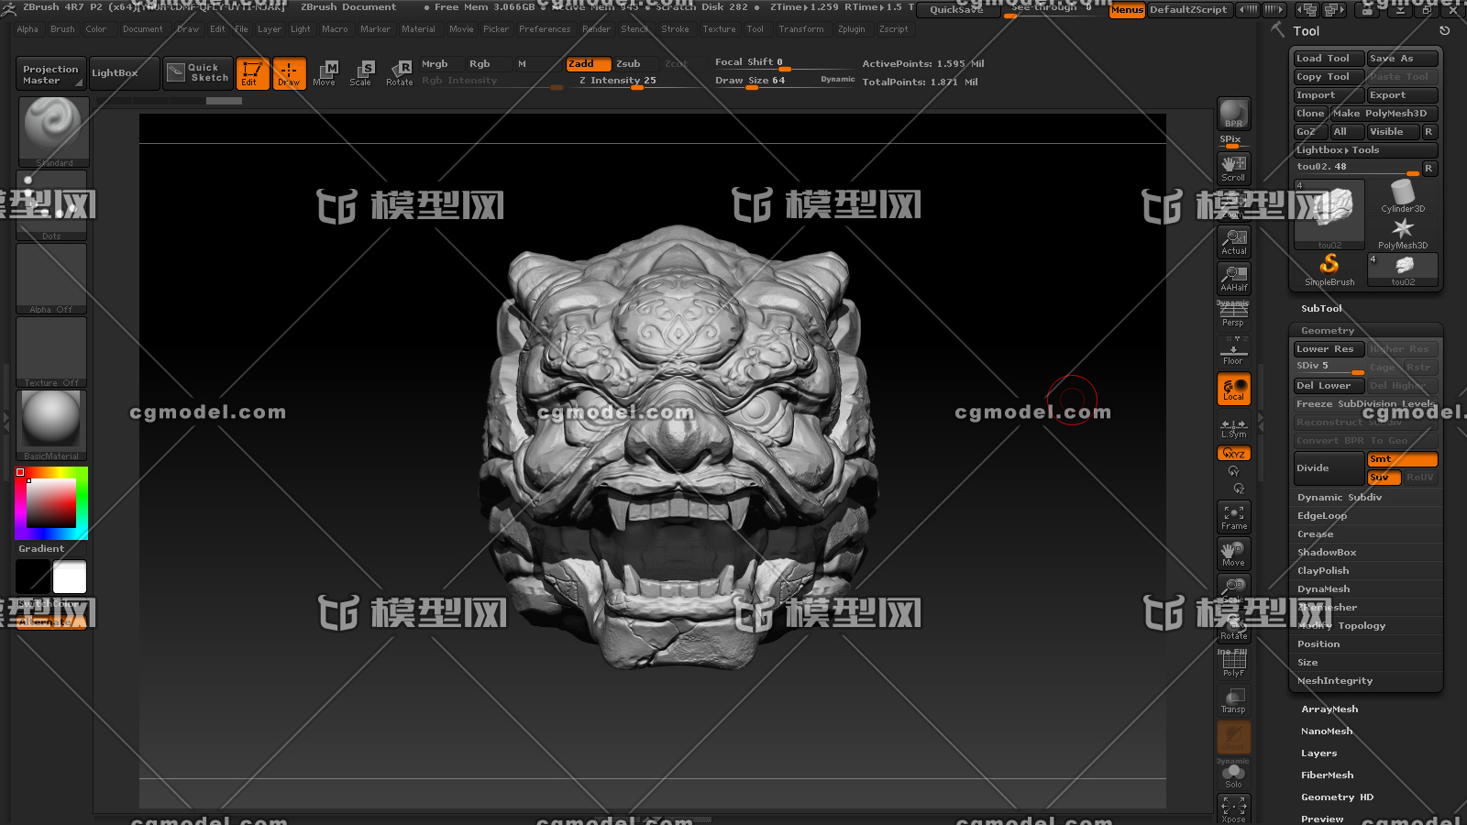This screenshot has width=1467, height=825.
Task: Open the Dots stroke type selector
Action: [x=51, y=206]
